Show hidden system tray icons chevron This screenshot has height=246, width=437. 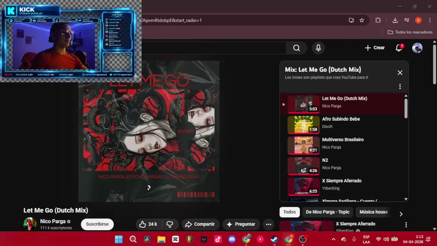point(333,239)
